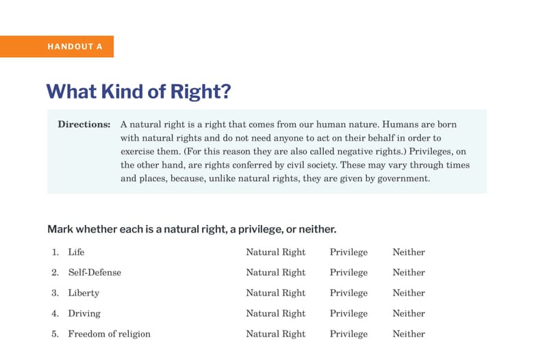This screenshot has width=534, height=342.
Task: Select Natural Right for Self-Defense
Action: click(276, 273)
